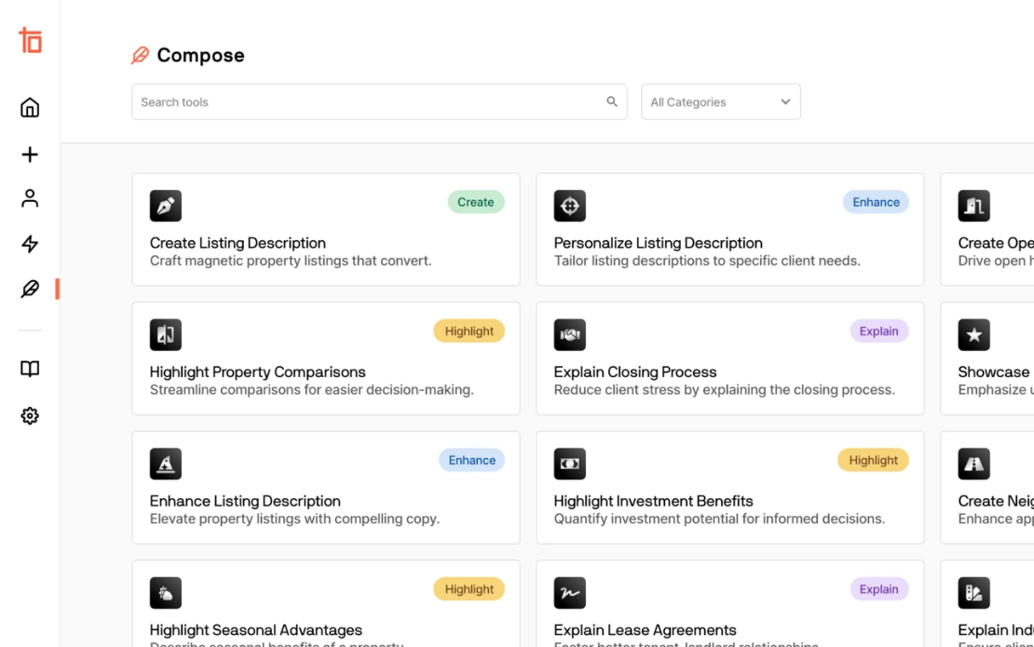Select the feather Compose icon in sidebar

(x=30, y=289)
